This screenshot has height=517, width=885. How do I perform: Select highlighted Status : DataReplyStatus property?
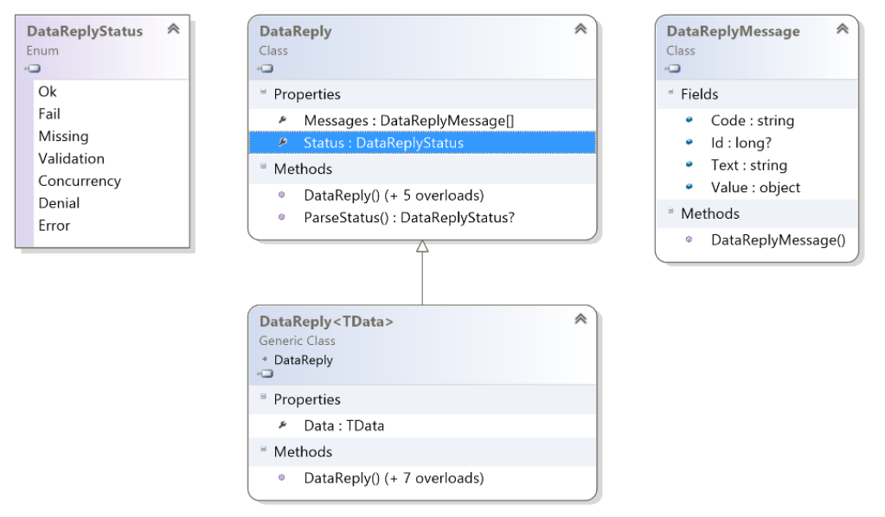pyautogui.click(x=422, y=143)
